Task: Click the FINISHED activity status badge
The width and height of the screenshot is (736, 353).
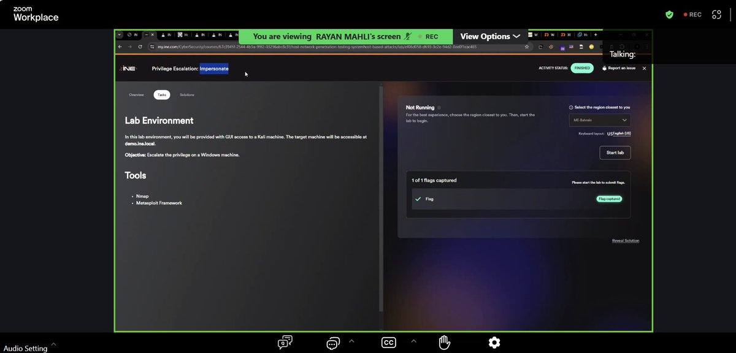Action: point(582,69)
